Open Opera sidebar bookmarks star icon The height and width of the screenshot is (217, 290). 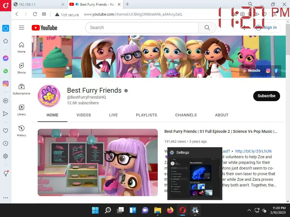click(6, 41)
